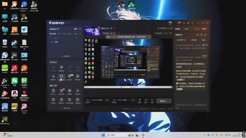Switch to 横屏 landscape mode
Image resolution: width=246 pixels, height=138 pixels.
[76, 29]
